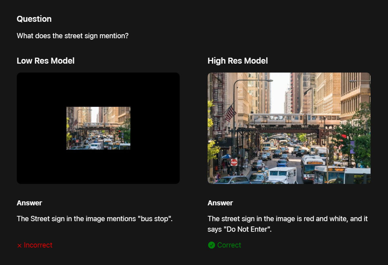Click the American flag in the high-res photo

click(230, 113)
